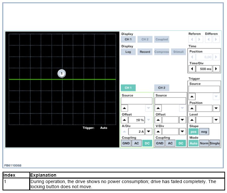Decrease Time/Div with the left arrow
The height and width of the screenshot is (193, 227).
click(x=192, y=69)
